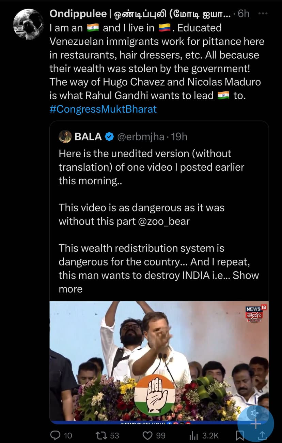
Task: Like the tweet using the heart icon
Action: point(147,435)
